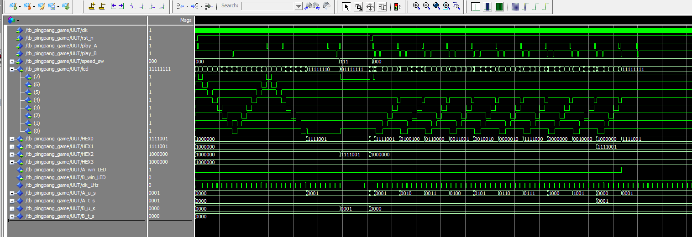Open dropdown beside green-plus add icon
The image size is (692, 237).
(20, 6)
